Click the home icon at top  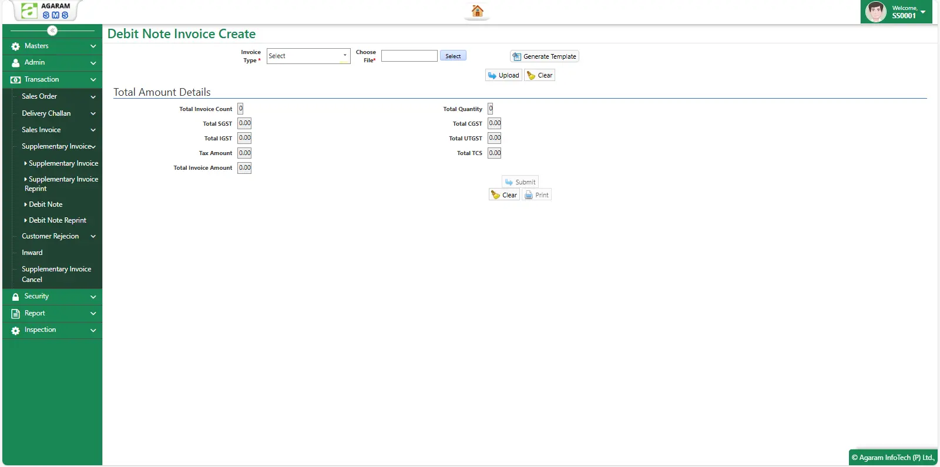(x=477, y=11)
